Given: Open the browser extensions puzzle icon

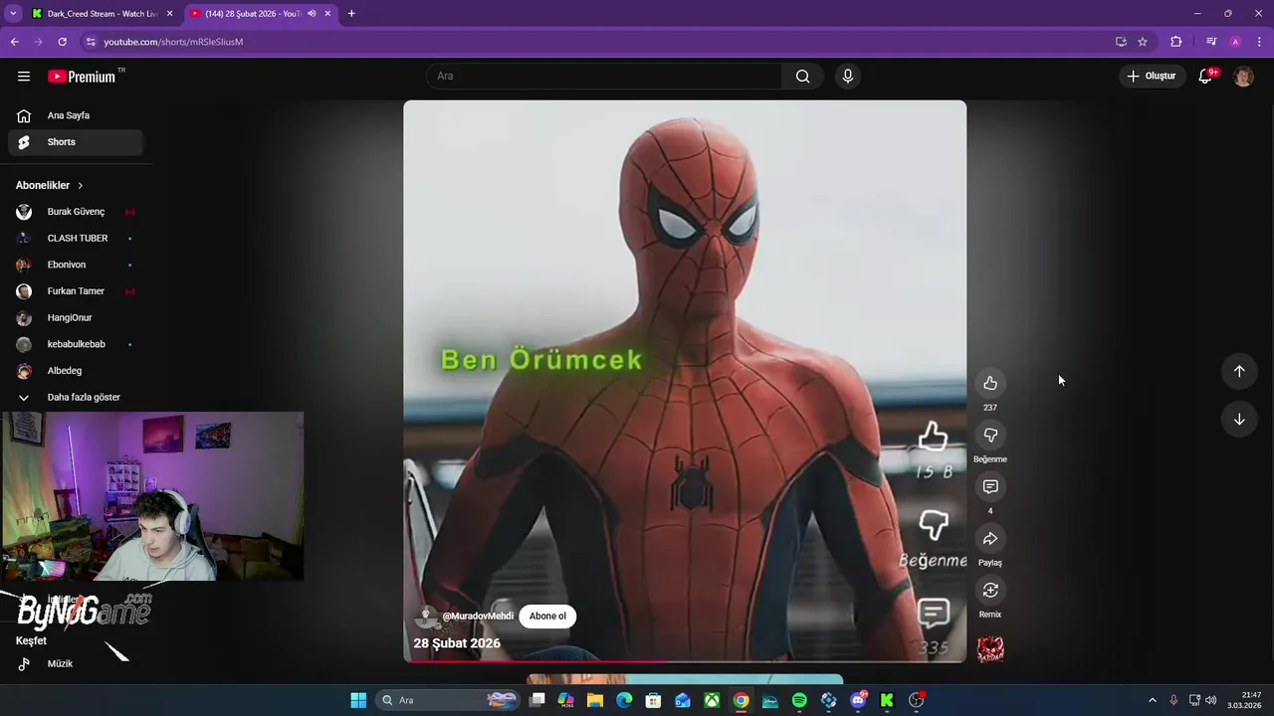Looking at the screenshot, I should 1176,42.
